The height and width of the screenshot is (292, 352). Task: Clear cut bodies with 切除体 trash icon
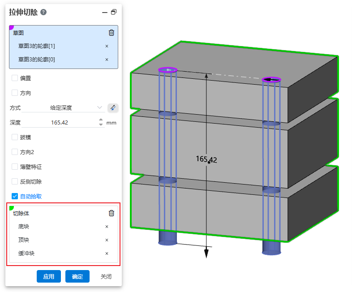click(112, 214)
